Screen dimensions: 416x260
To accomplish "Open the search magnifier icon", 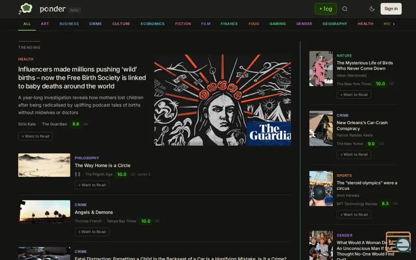I will pos(345,9).
